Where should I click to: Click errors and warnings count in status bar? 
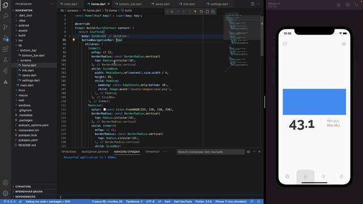(9, 202)
